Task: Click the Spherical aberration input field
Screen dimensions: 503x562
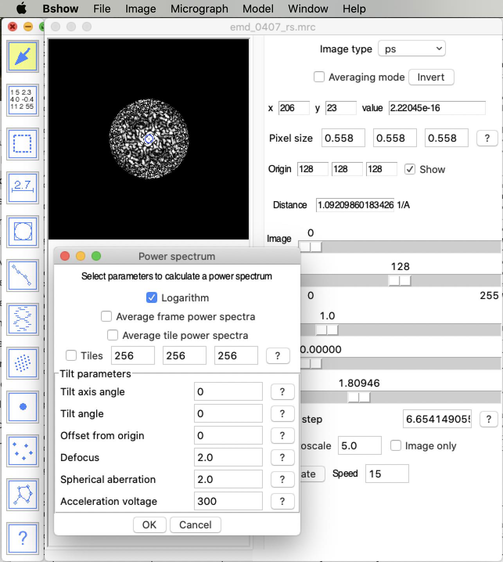Action: point(228,479)
